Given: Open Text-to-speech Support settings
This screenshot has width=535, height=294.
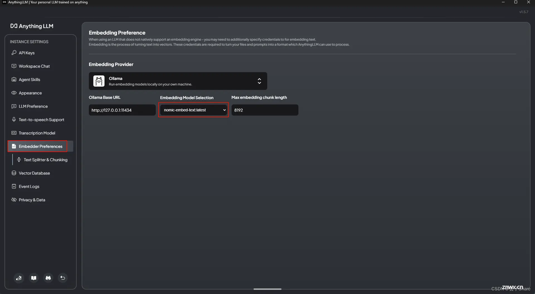Looking at the screenshot, I should (40, 119).
